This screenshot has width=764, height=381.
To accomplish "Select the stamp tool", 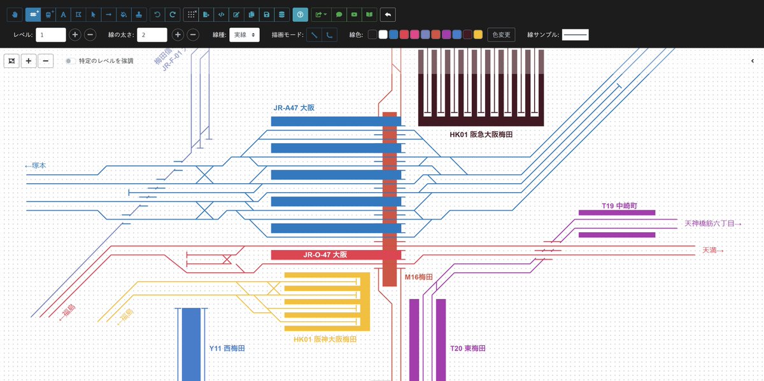I will (139, 14).
